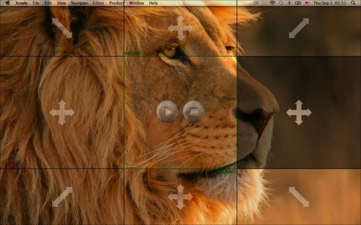Open the File menu

(x=36, y=3)
